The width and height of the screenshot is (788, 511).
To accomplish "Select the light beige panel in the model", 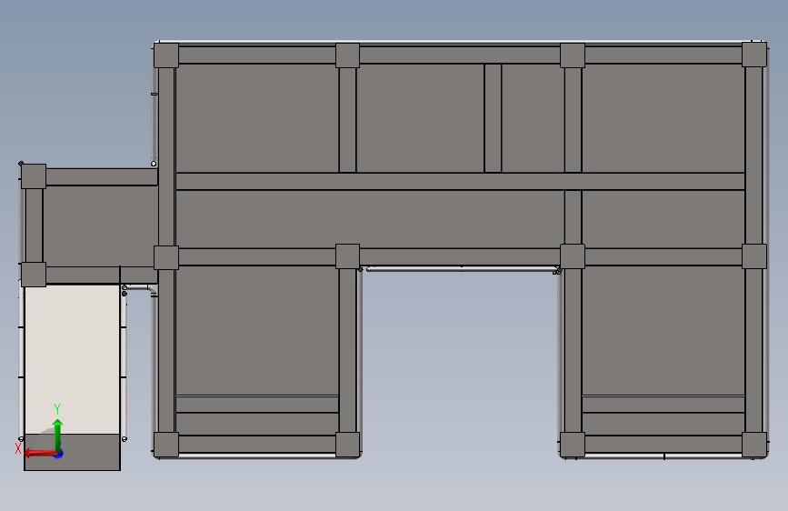I will [72, 359].
